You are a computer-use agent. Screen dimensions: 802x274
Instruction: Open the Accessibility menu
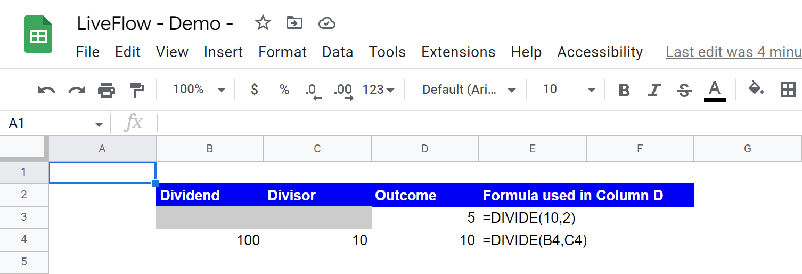[x=600, y=52]
